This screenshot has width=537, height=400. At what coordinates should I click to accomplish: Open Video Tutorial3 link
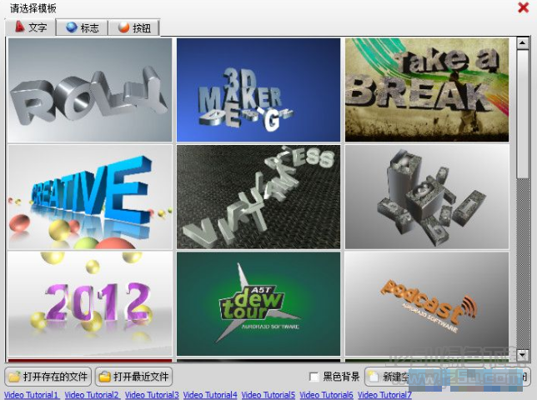[152, 395]
